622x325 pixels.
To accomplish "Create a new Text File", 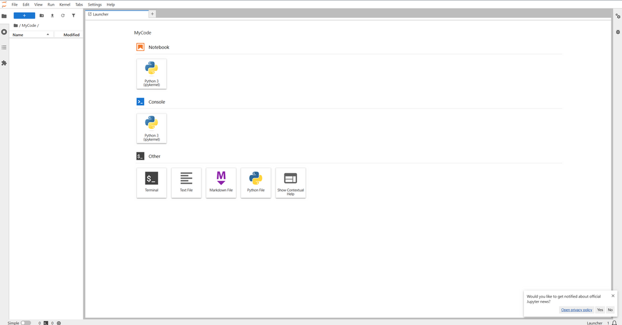I will click(186, 183).
